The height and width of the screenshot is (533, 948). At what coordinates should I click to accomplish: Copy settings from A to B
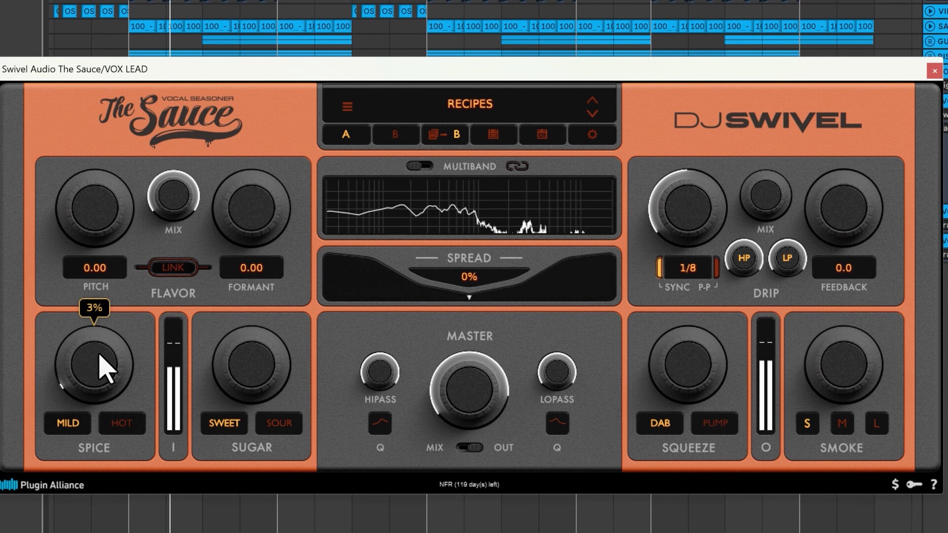pyautogui.click(x=444, y=134)
